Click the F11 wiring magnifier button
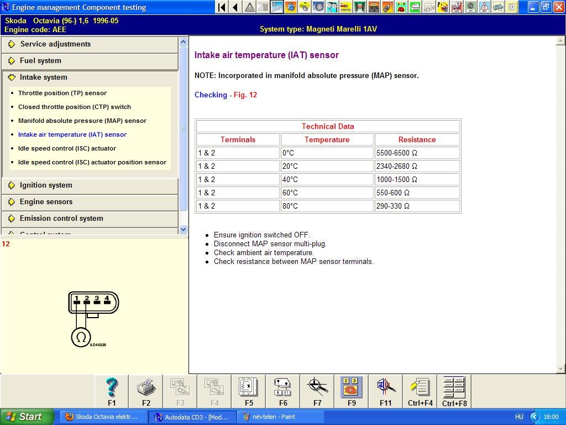 tap(385, 392)
